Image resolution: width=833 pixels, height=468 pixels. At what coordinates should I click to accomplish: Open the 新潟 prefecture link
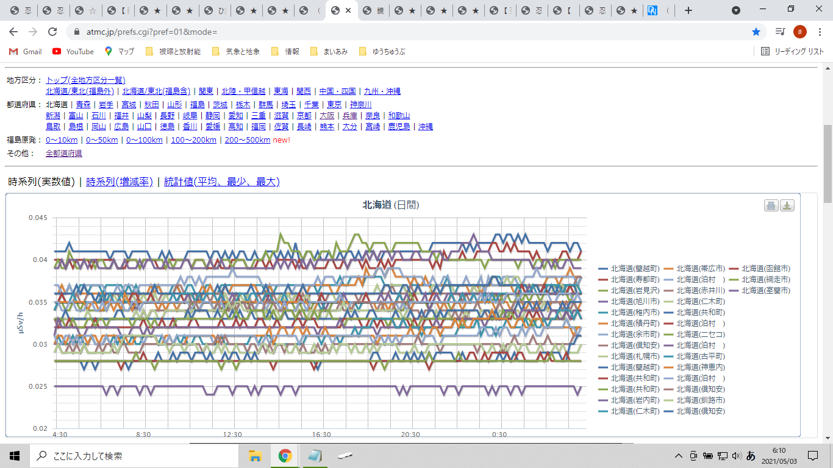point(53,116)
